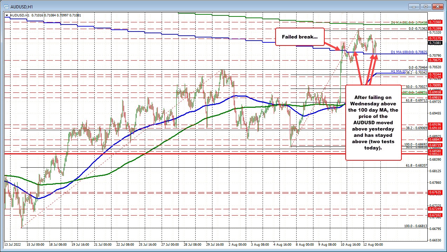
Task: Maximize the AUDUSD chart window
Action: pos(426,6)
